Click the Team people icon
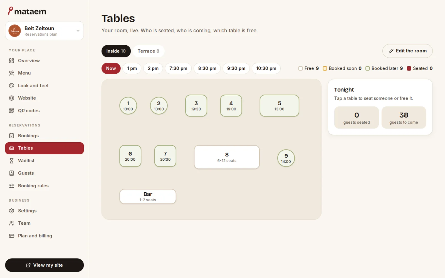 click(x=11, y=223)
